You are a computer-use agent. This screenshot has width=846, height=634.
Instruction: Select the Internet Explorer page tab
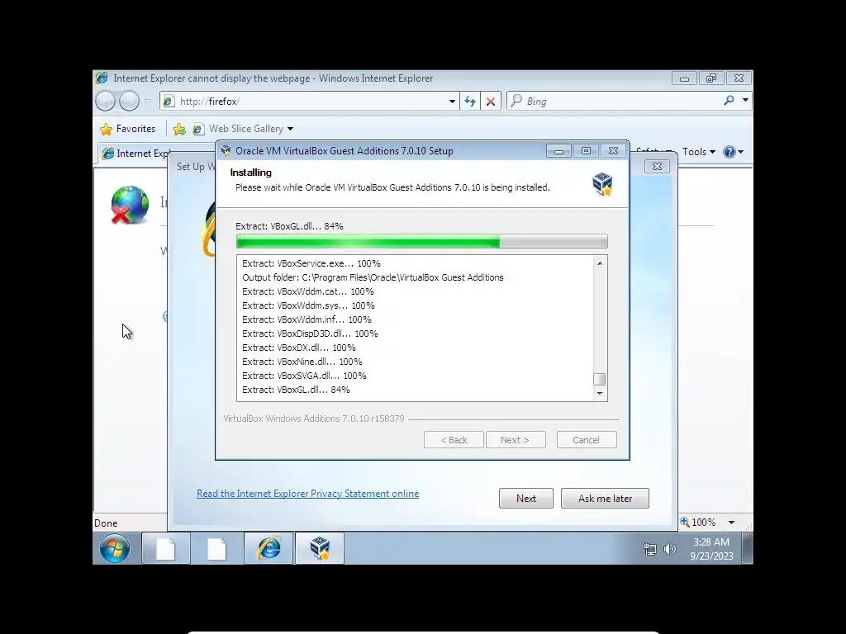pos(135,154)
